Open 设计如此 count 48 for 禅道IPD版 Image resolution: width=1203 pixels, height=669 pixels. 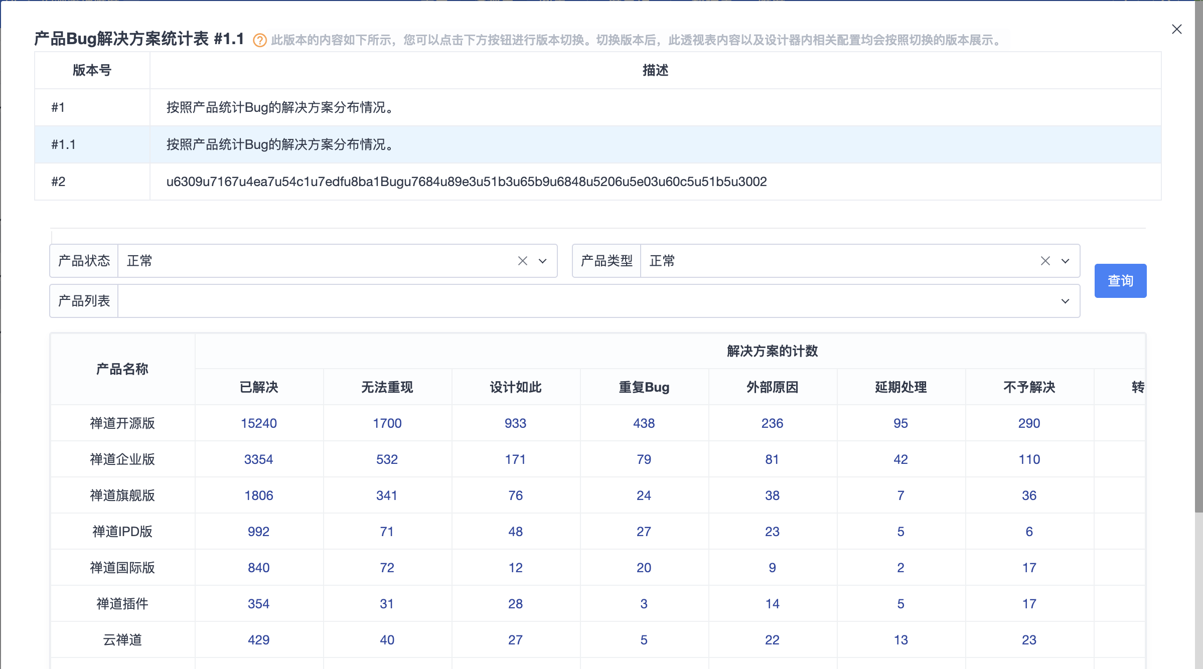click(516, 532)
